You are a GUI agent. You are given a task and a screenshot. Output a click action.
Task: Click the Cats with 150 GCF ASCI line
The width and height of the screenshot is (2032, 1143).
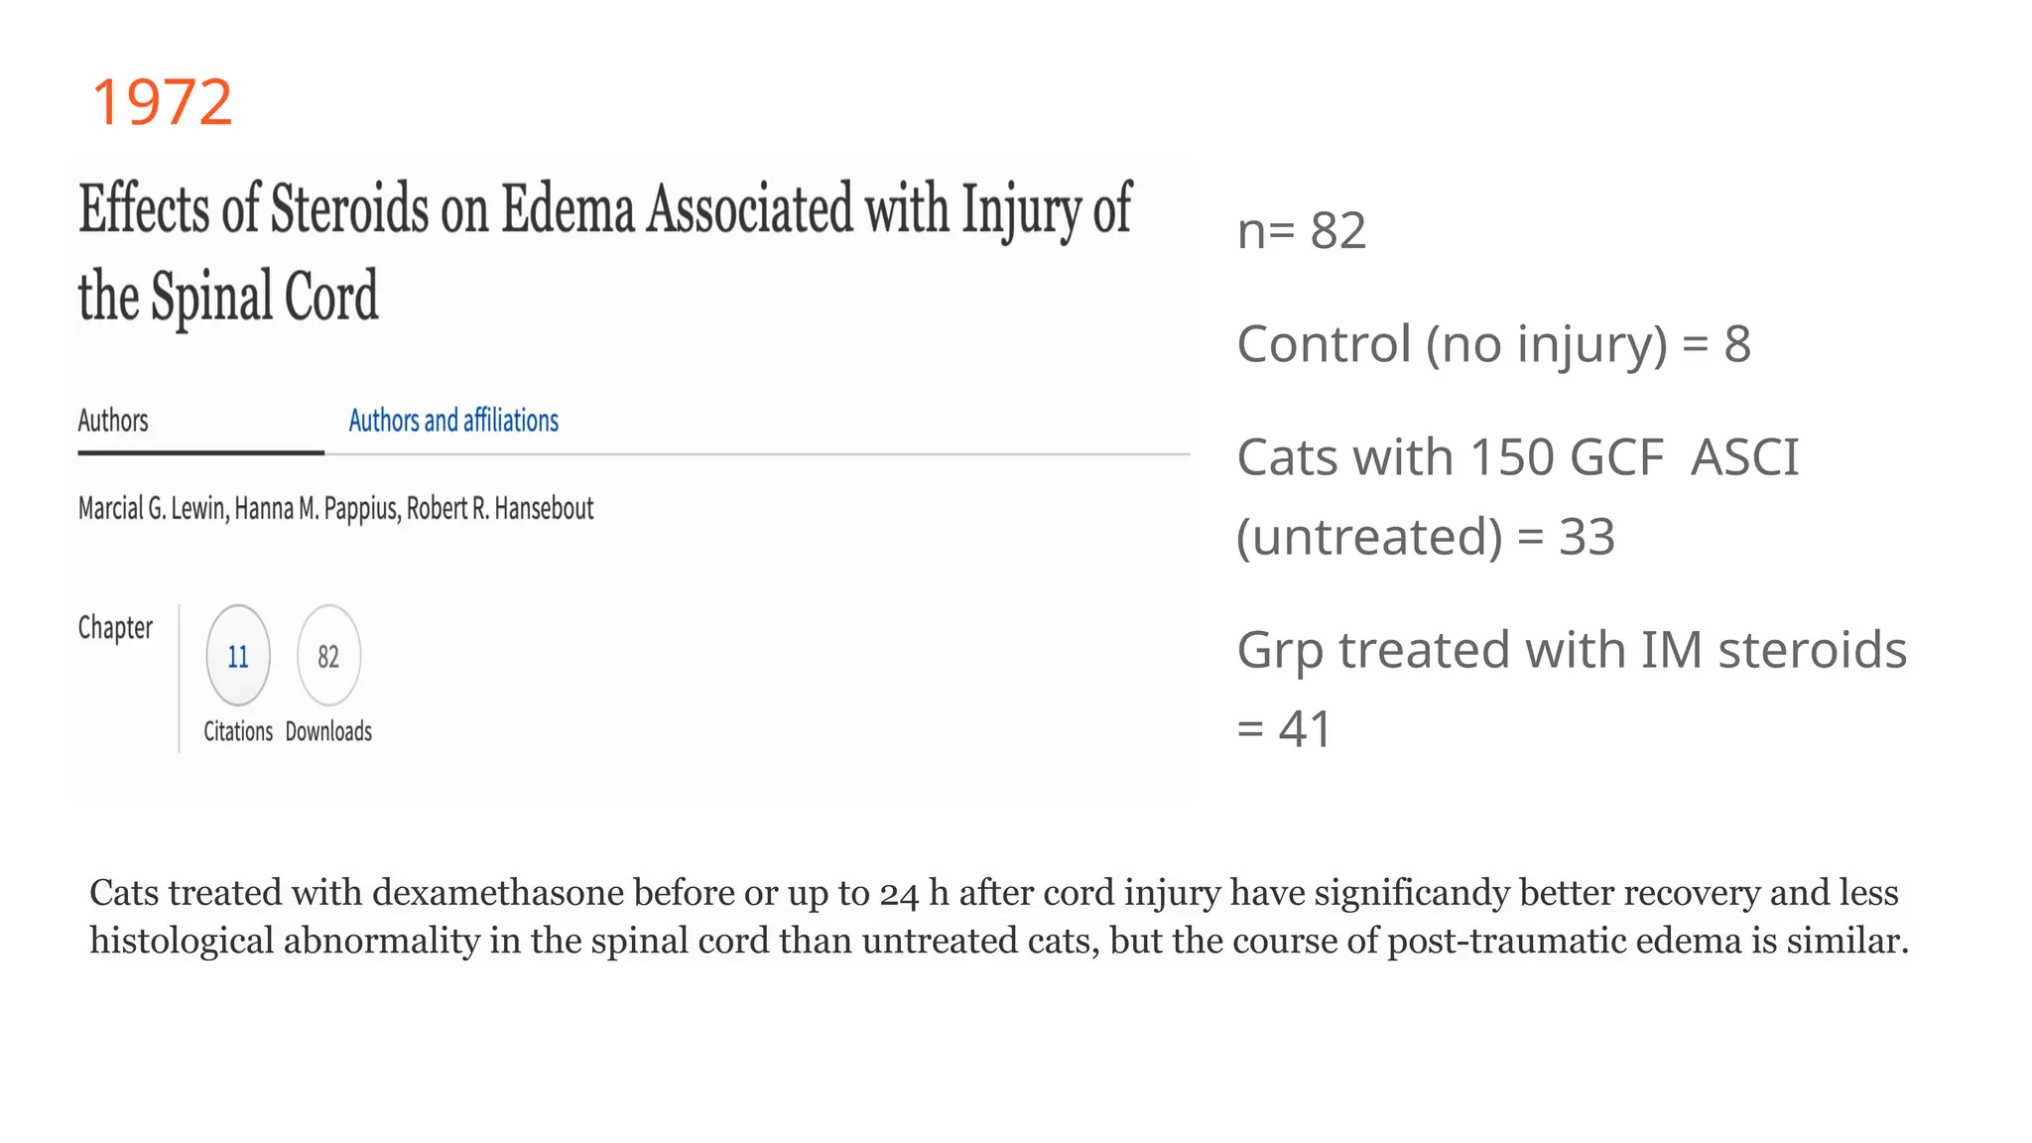pos(1517,457)
